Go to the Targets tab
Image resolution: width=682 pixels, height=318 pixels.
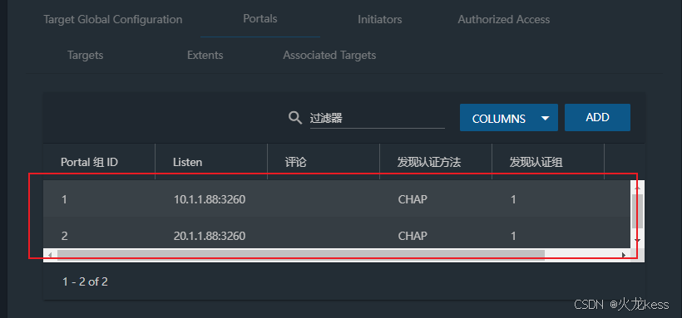pos(85,55)
